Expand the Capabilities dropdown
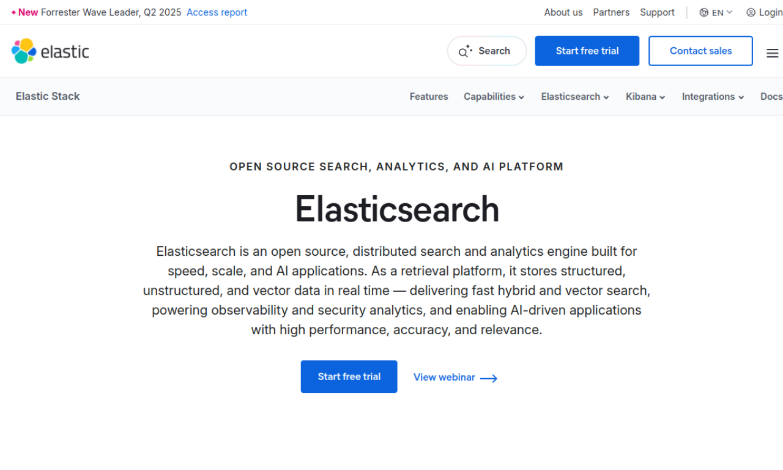 493,96
